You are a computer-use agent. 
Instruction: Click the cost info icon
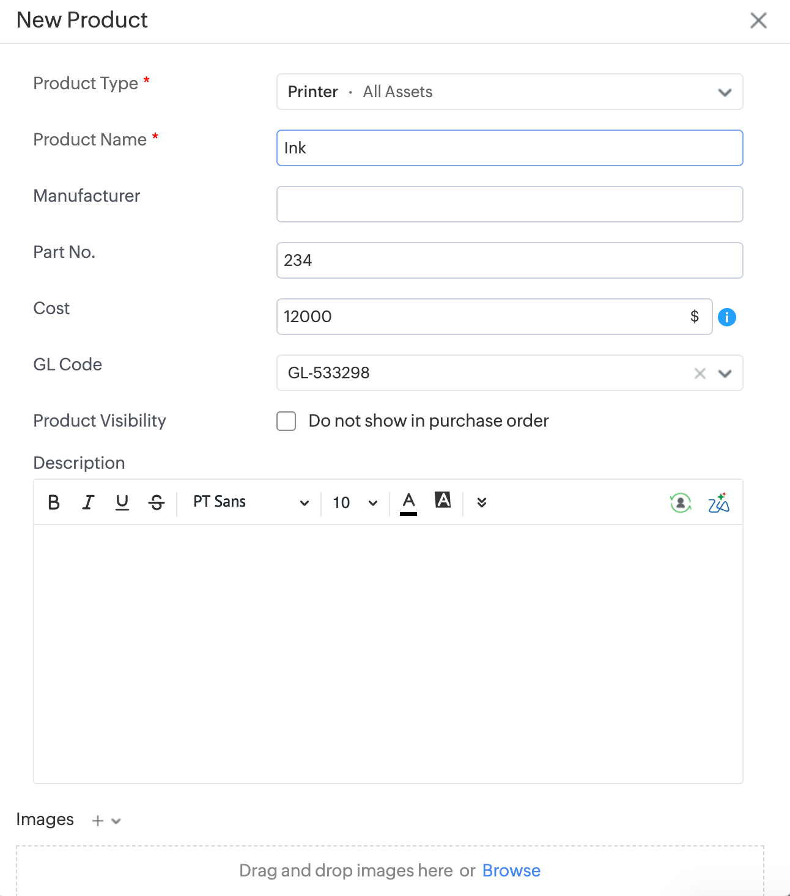pyautogui.click(x=726, y=317)
